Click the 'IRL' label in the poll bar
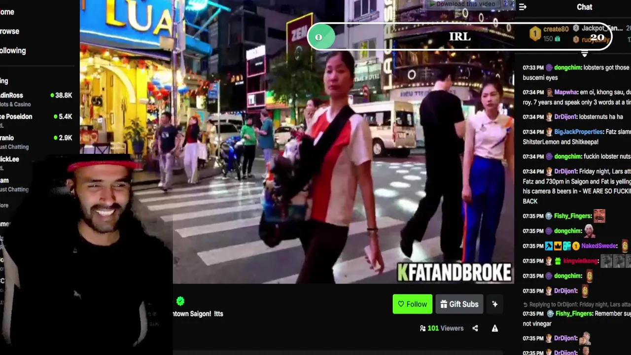Image resolution: width=631 pixels, height=355 pixels. [x=459, y=36]
